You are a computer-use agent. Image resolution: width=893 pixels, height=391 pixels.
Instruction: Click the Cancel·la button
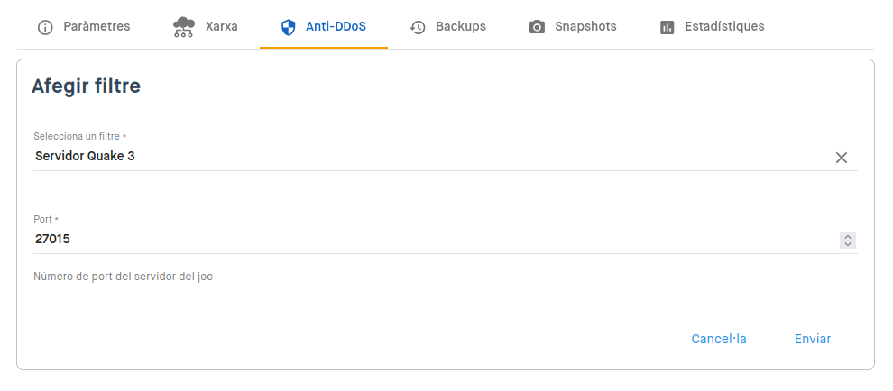pos(719,339)
